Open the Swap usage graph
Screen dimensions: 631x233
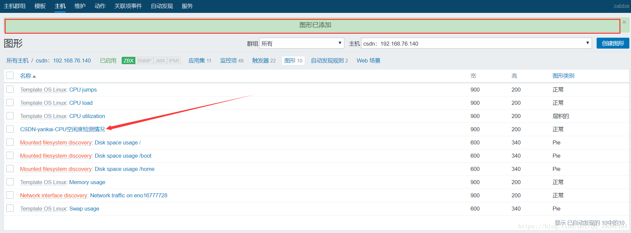(84, 209)
